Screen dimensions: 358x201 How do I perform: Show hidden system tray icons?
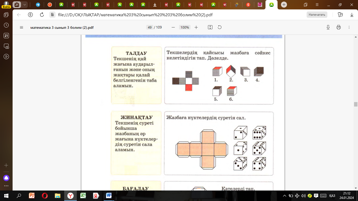coord(285,196)
